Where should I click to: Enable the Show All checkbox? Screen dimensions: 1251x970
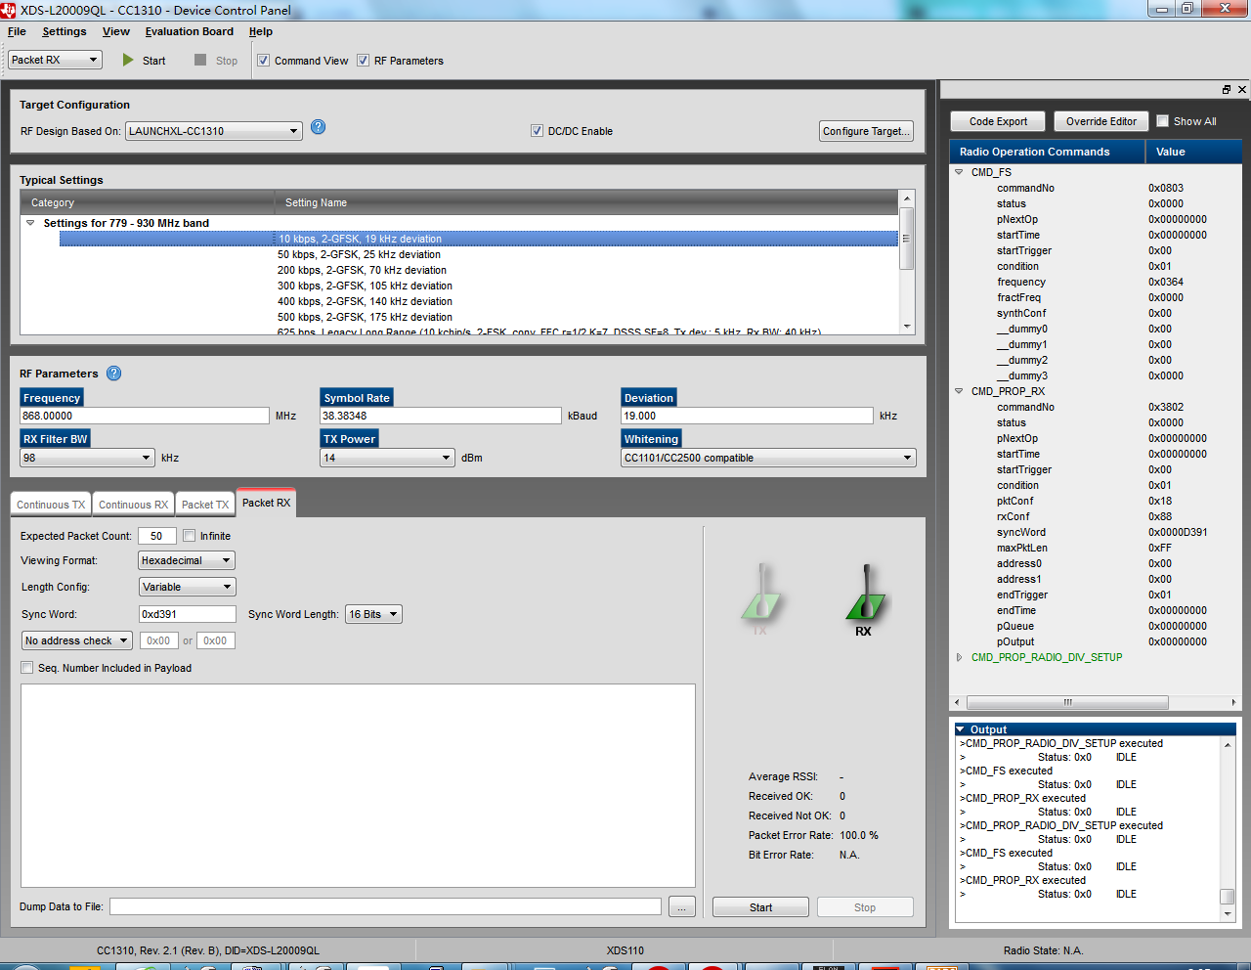click(1162, 121)
